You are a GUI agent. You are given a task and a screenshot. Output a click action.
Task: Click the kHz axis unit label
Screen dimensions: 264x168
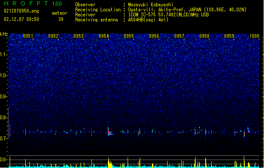point(4,34)
